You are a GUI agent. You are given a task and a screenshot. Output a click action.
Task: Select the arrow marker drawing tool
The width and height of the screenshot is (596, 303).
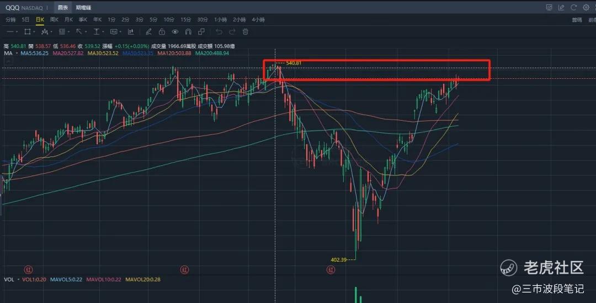[79, 32]
